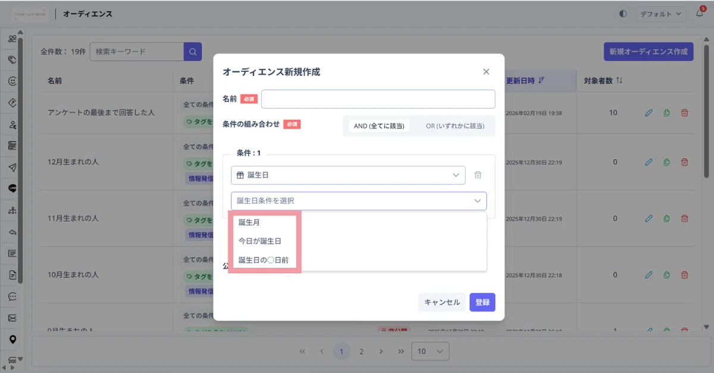The image size is (714, 373).
Task: Open the notification bell
Action: [x=699, y=14]
